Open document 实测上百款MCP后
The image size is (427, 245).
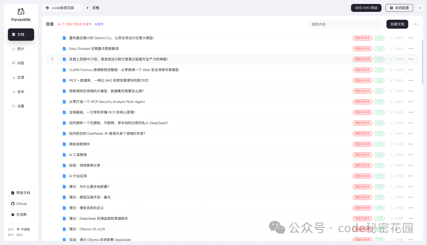(x=119, y=59)
